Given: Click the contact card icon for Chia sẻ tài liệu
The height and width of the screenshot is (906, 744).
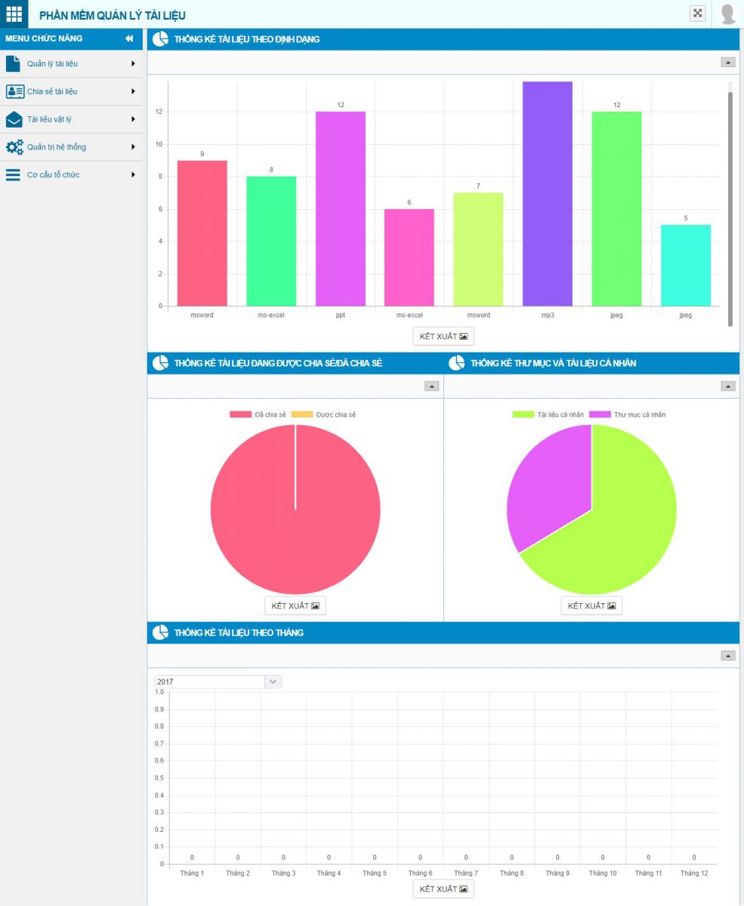Looking at the screenshot, I should click(14, 91).
